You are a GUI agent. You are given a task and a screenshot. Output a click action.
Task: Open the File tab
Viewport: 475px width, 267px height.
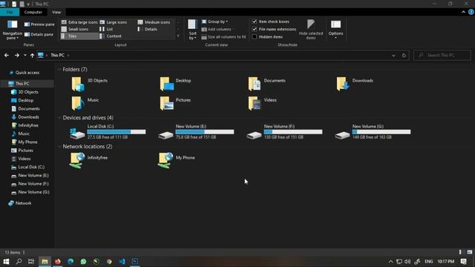pyautogui.click(x=10, y=12)
